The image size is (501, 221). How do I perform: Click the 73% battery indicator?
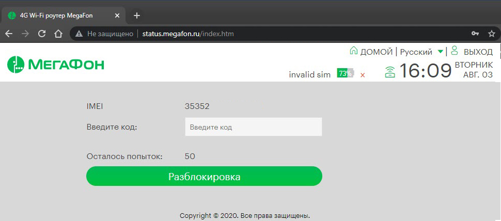[346, 73]
